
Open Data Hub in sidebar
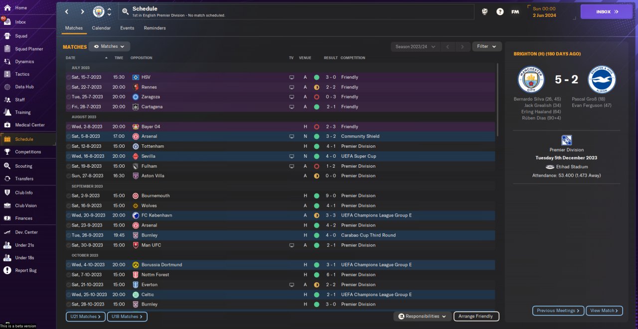(24, 87)
